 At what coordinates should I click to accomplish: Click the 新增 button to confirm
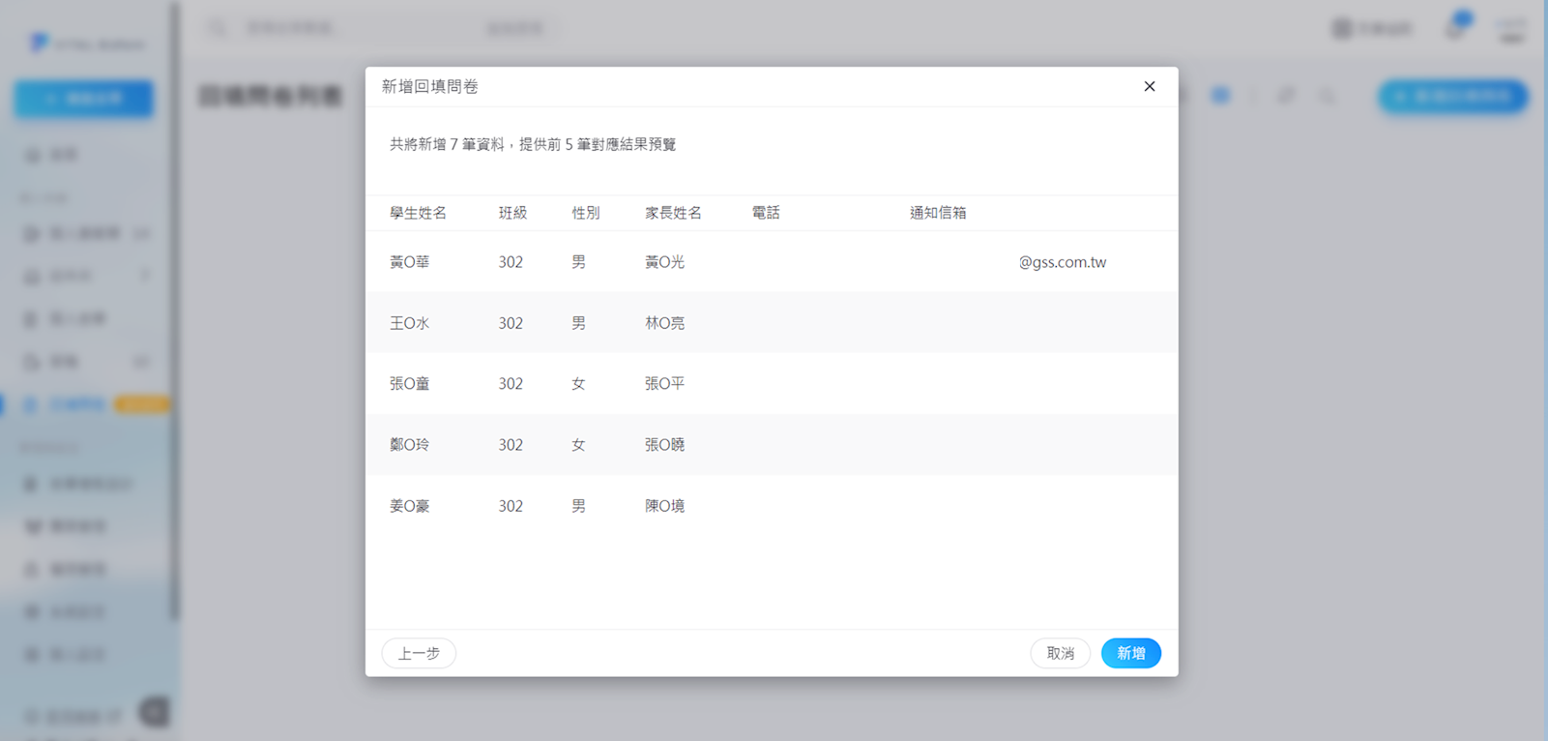coord(1130,653)
